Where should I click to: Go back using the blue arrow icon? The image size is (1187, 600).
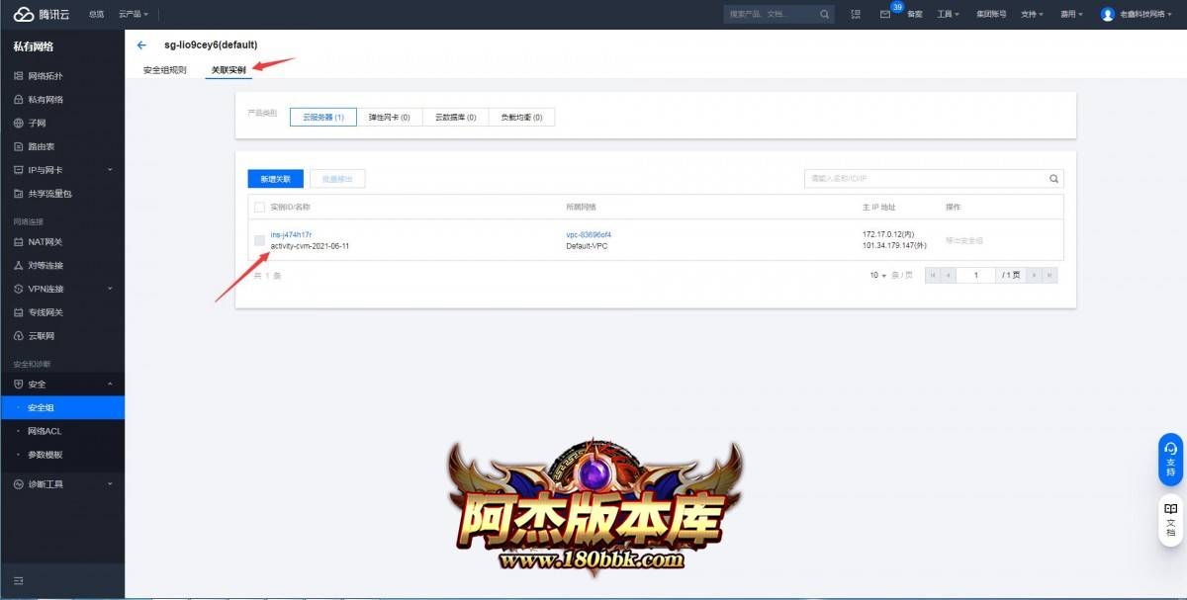[x=141, y=45]
